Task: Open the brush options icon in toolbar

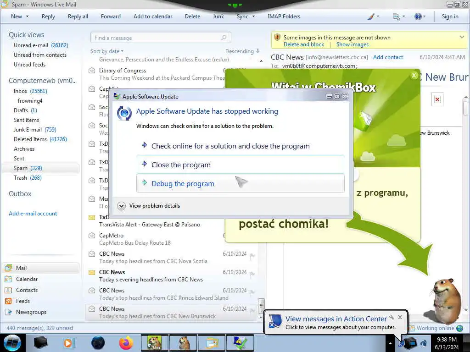Action: coord(371,16)
